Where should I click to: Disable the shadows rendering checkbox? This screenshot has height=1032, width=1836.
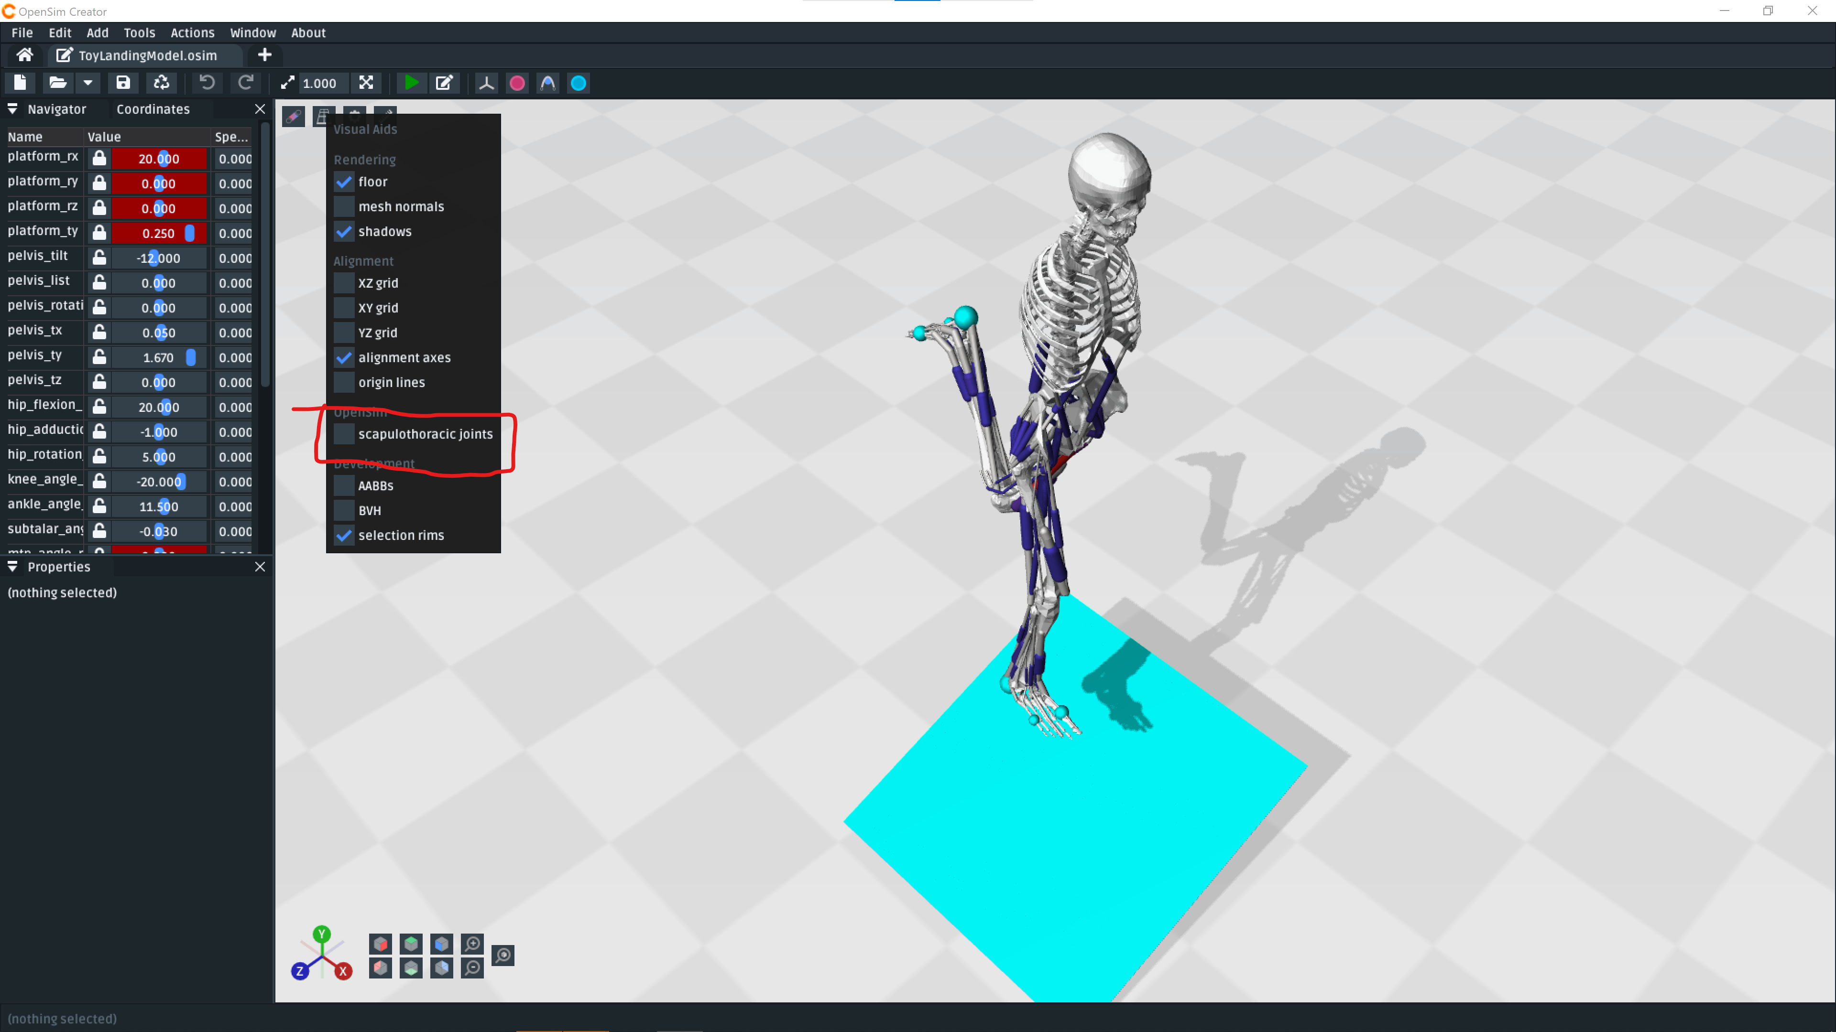tap(344, 231)
